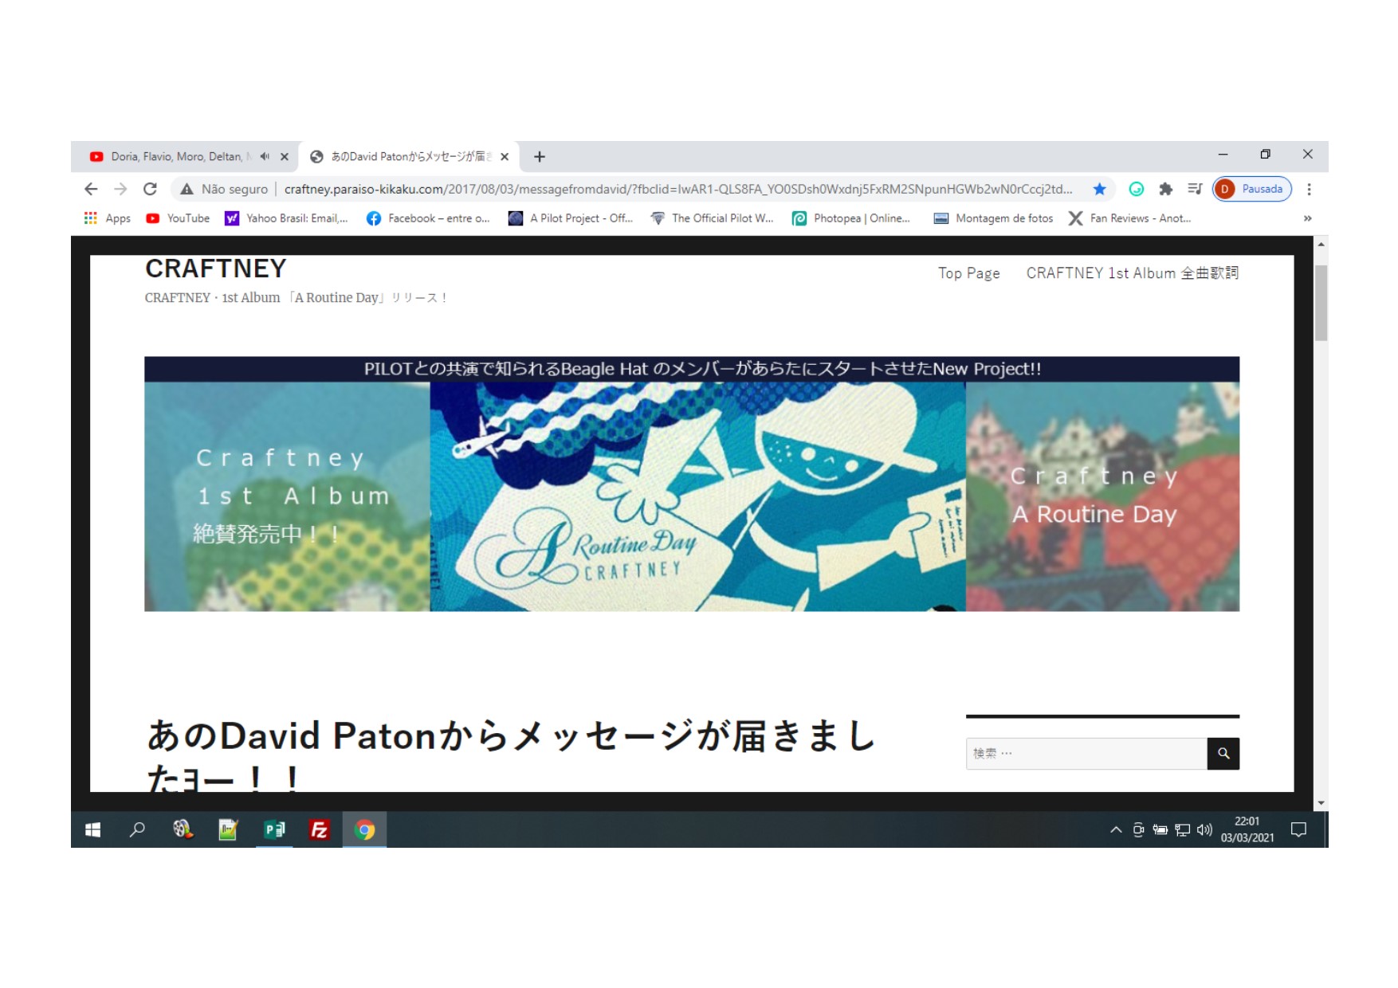The width and height of the screenshot is (1398, 988).
Task: Open 'CRAFTNEY 1st Album 全曲歌詞' menu item
Action: [1132, 273]
